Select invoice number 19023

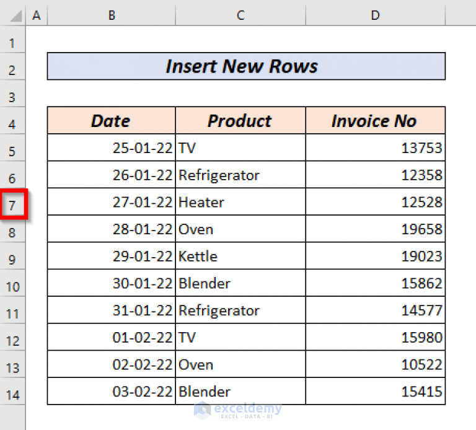(376, 256)
